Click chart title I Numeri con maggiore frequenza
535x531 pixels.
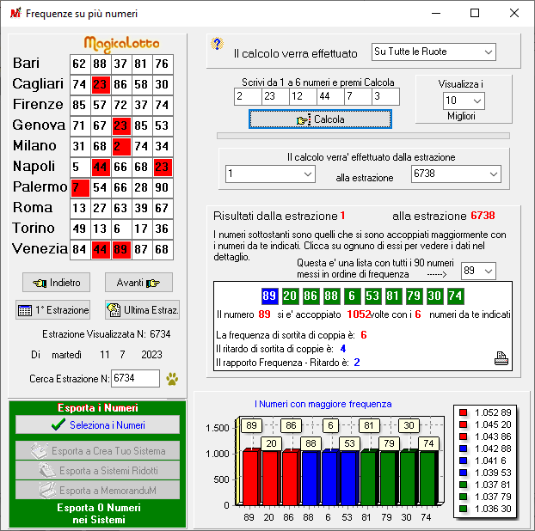point(323,404)
